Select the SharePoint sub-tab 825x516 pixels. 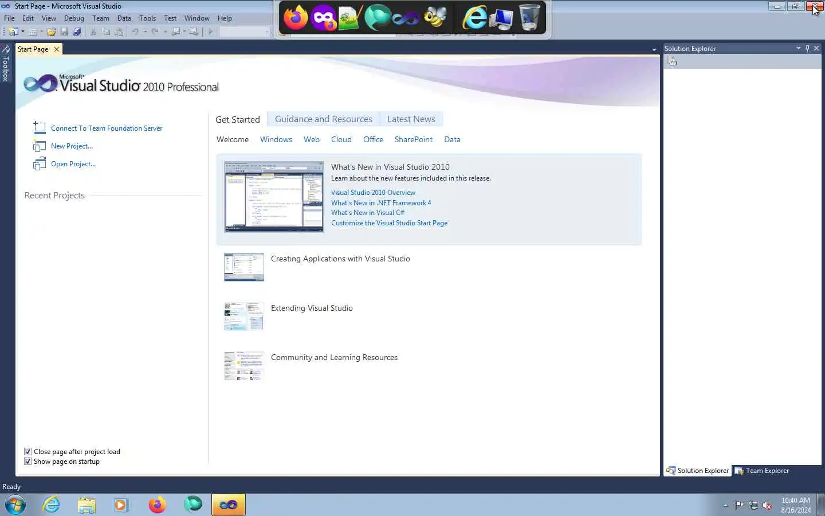click(x=414, y=139)
